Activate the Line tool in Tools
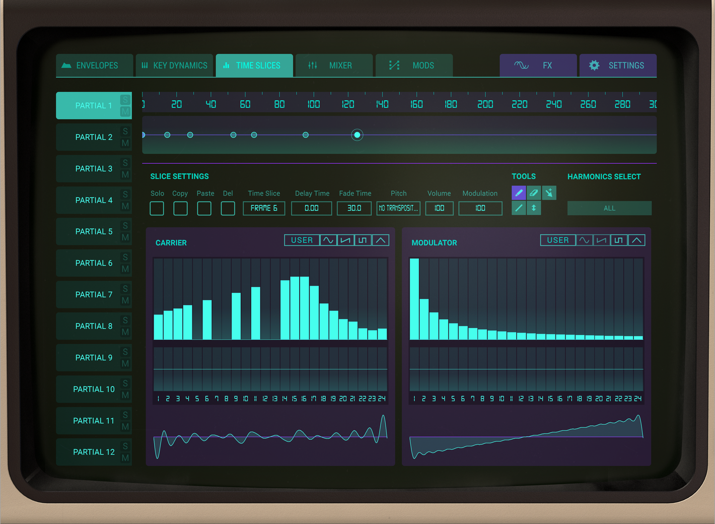This screenshot has width=715, height=524. 519,208
